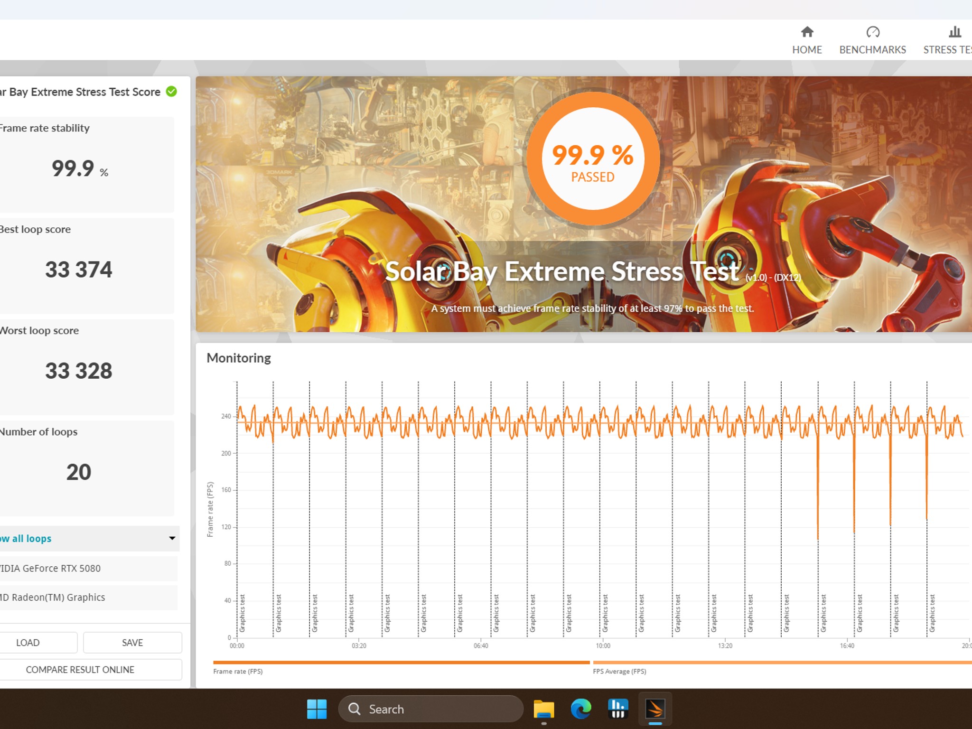Go to the Home tab
This screenshot has width=972, height=729.
point(807,40)
